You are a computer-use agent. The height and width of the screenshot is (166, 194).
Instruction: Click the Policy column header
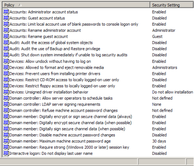point(76,5)
